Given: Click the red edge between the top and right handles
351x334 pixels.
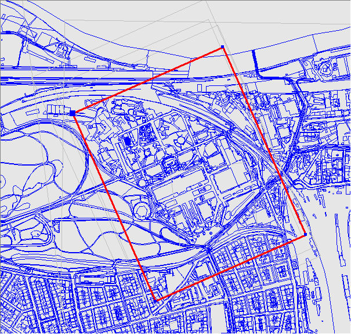Looking at the screenshot, I should (264, 141).
